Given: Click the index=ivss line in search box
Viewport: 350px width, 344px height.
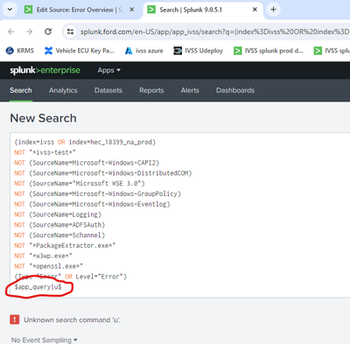Looking at the screenshot, I should coord(85,142).
